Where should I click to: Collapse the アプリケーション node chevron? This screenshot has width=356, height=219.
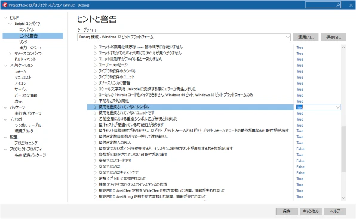click(5, 66)
